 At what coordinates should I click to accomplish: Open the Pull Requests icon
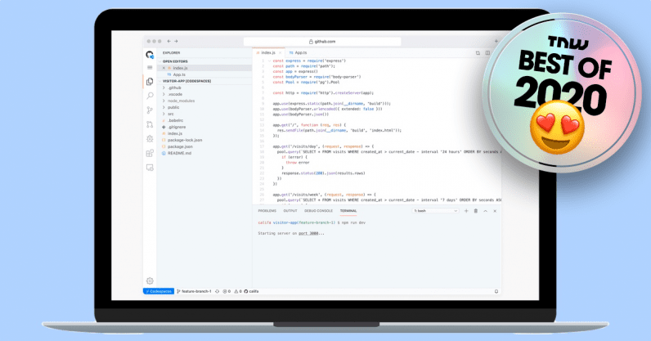click(x=150, y=124)
